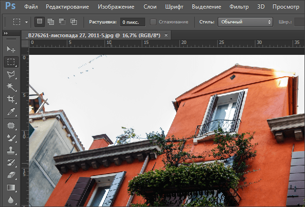This screenshot has height=207, width=305.
Task: Open the Стили dropdown
Action: 245,22
